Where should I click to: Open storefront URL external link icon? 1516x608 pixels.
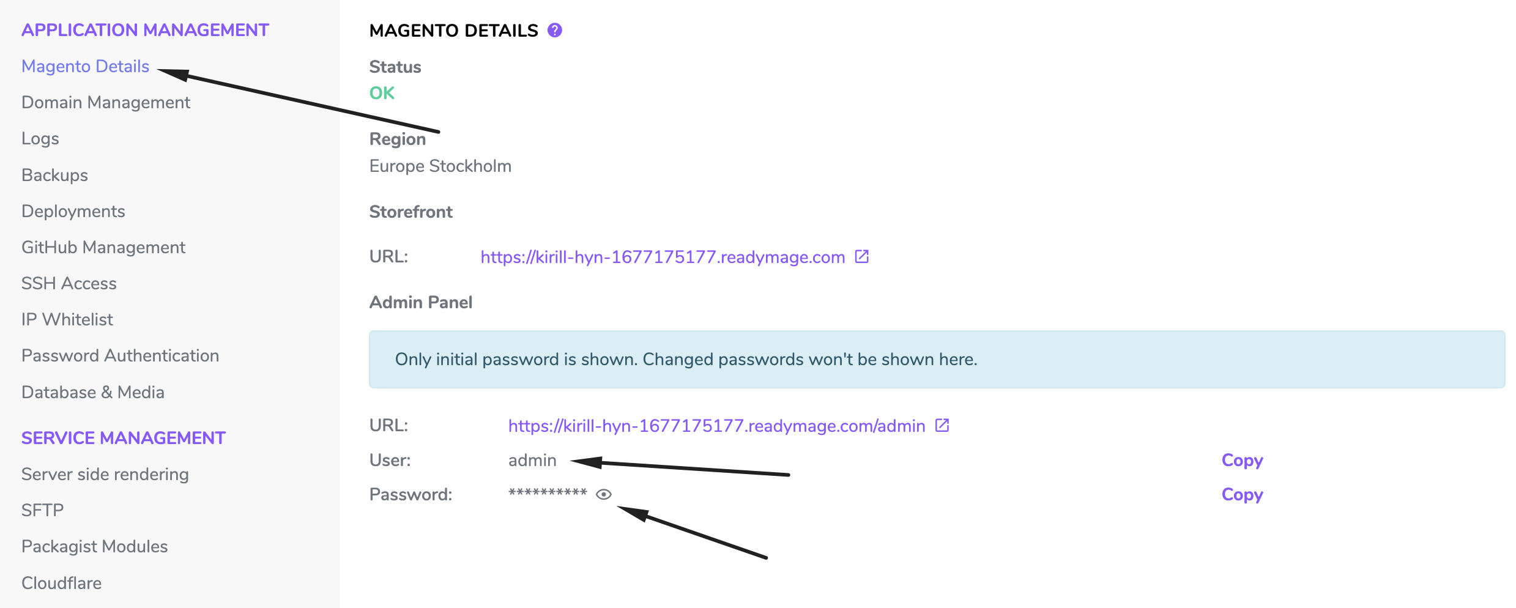coord(861,256)
